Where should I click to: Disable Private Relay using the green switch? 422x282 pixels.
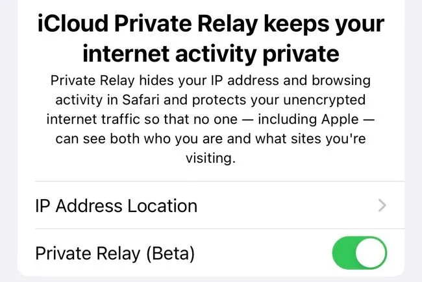[x=359, y=253]
